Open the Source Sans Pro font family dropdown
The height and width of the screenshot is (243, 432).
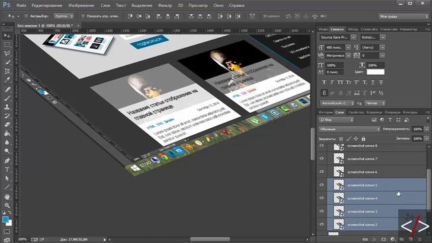[x=354, y=37]
